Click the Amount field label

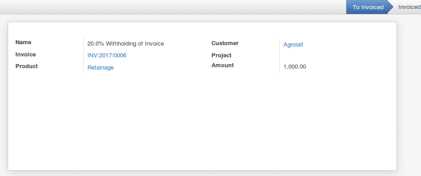point(223,65)
